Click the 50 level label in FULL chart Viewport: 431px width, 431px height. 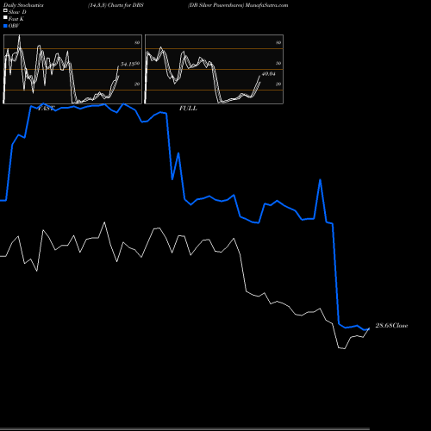point(278,63)
